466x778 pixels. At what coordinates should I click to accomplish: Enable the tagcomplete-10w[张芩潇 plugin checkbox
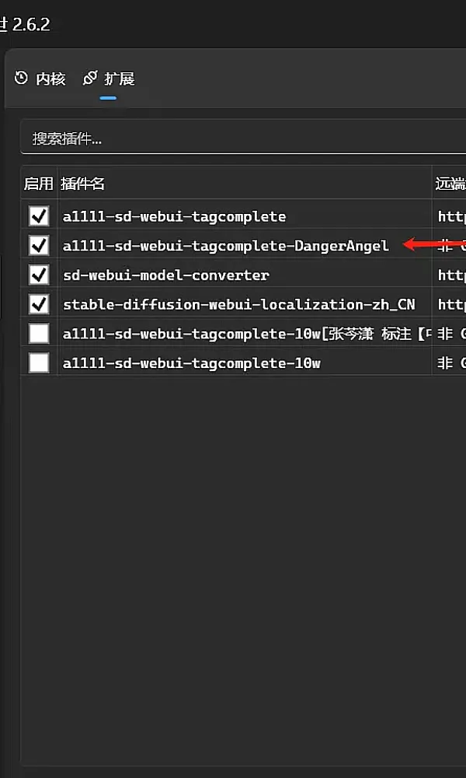point(39,334)
